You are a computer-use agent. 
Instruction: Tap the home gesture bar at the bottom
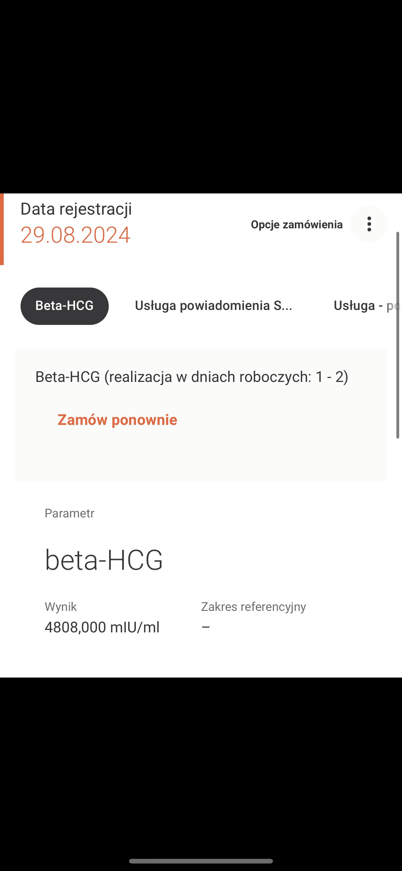[201, 861]
